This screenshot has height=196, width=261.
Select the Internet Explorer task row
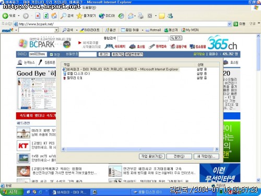coord(121,70)
